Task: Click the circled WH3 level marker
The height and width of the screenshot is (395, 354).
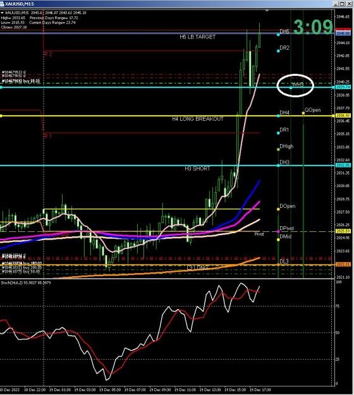Action: (x=291, y=88)
